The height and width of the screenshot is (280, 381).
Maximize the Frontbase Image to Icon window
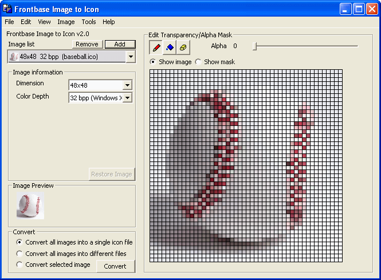359,9
